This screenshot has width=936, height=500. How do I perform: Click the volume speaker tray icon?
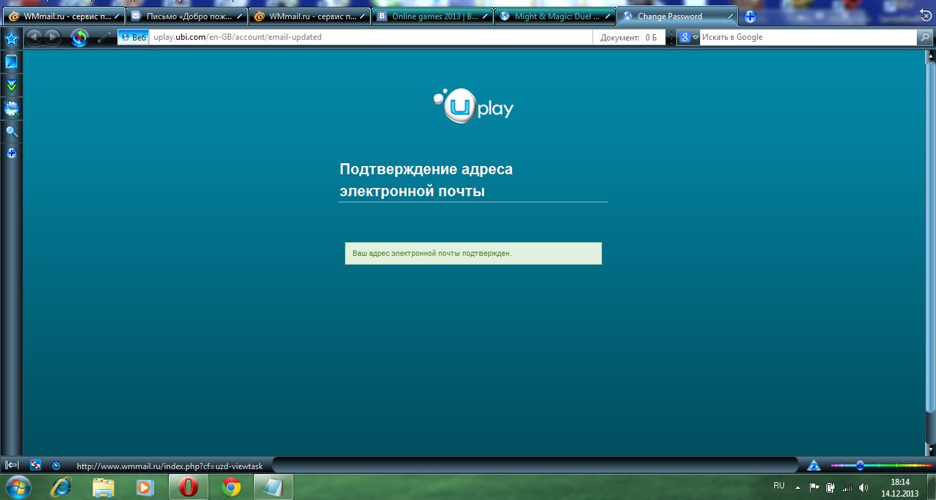tap(863, 488)
